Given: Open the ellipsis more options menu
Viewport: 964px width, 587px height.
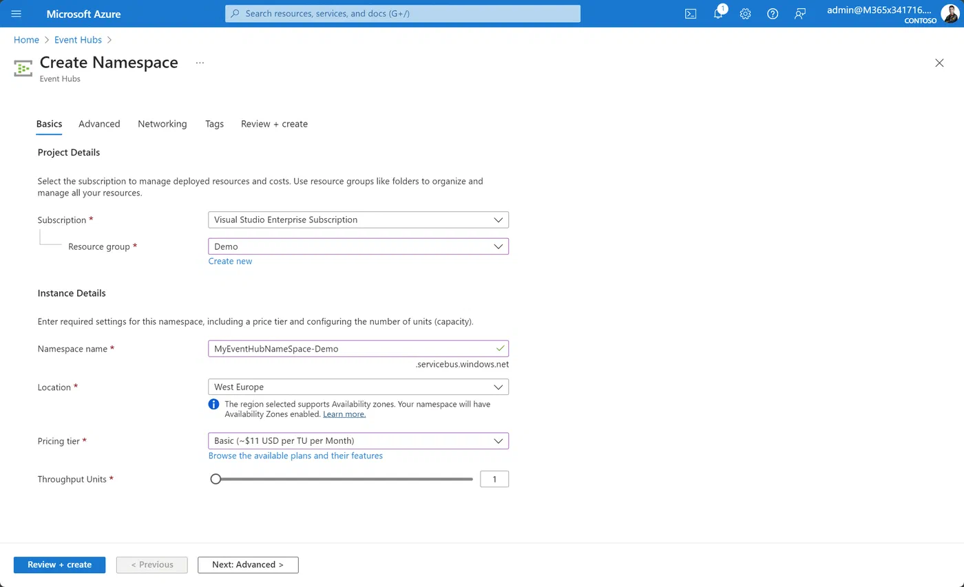Looking at the screenshot, I should (200, 63).
